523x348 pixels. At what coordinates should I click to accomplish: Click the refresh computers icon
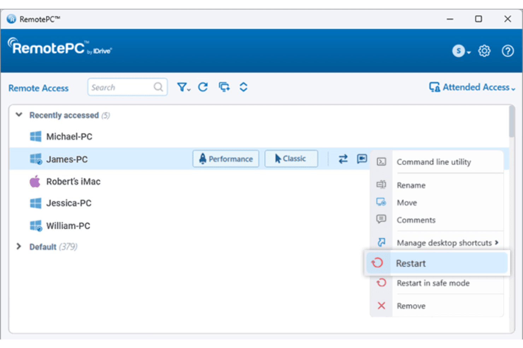pyautogui.click(x=203, y=87)
